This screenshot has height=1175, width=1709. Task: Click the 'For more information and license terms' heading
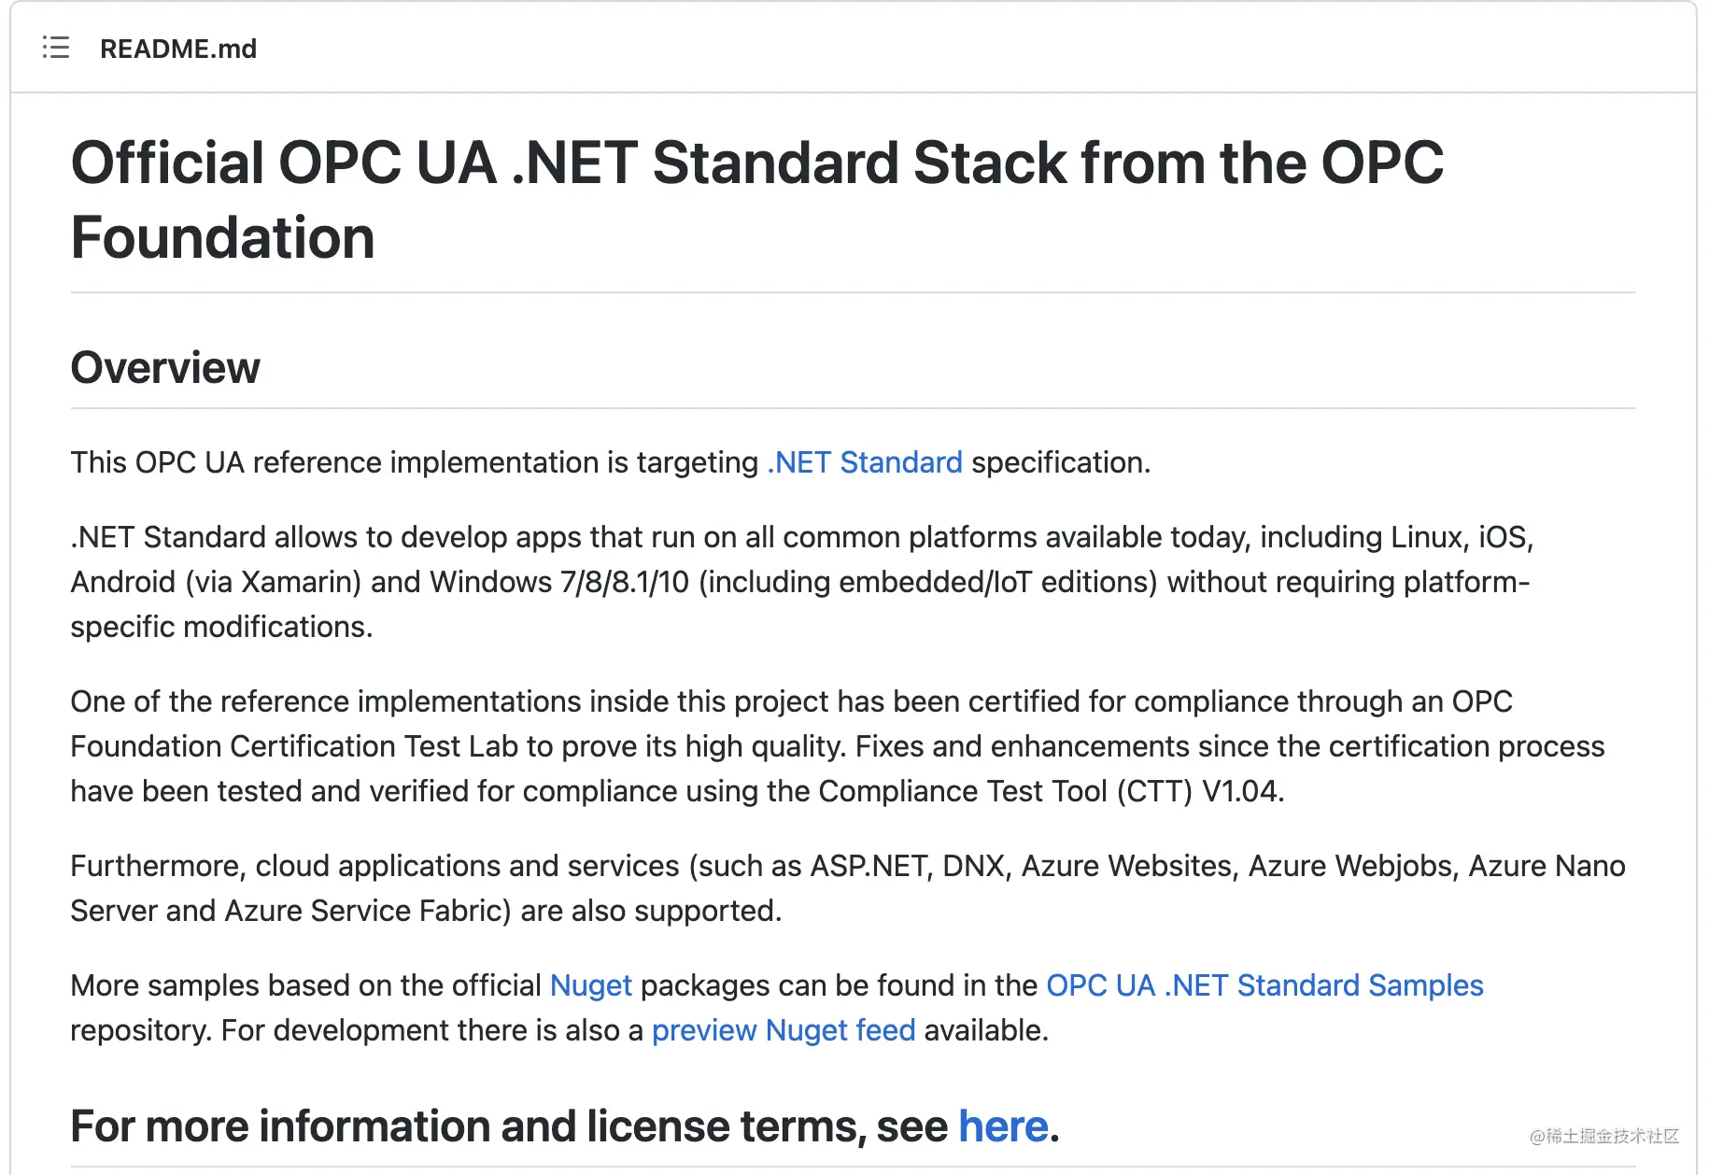coord(565,1126)
